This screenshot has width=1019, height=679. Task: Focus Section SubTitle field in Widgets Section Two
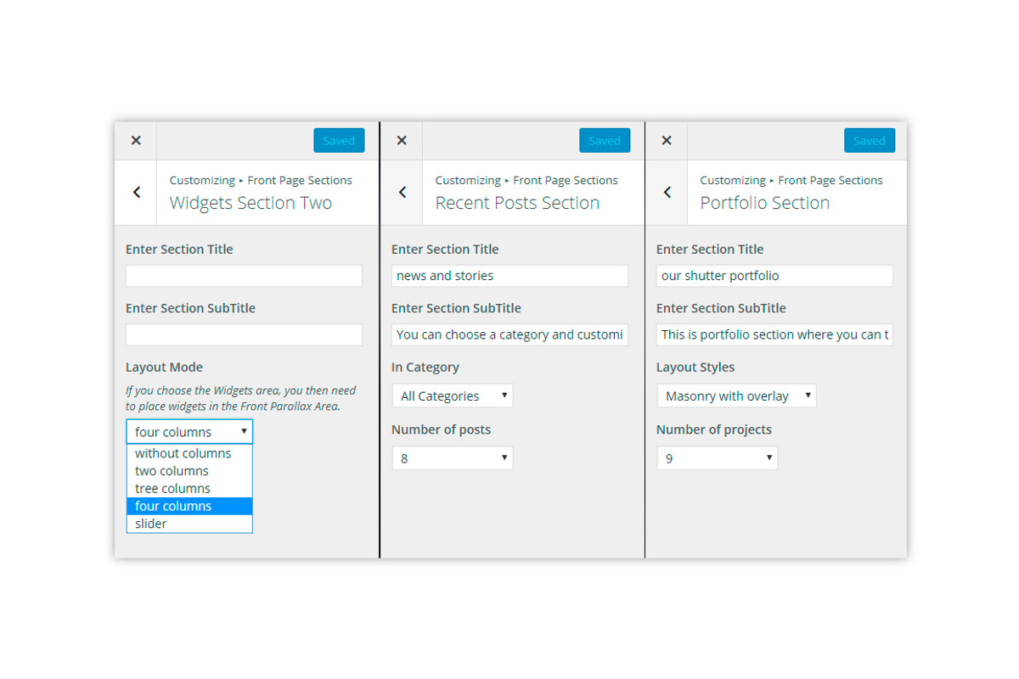[244, 334]
